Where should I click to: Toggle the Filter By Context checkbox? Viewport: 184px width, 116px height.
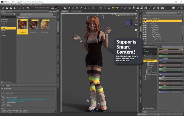pyautogui.click(x=2, y=82)
